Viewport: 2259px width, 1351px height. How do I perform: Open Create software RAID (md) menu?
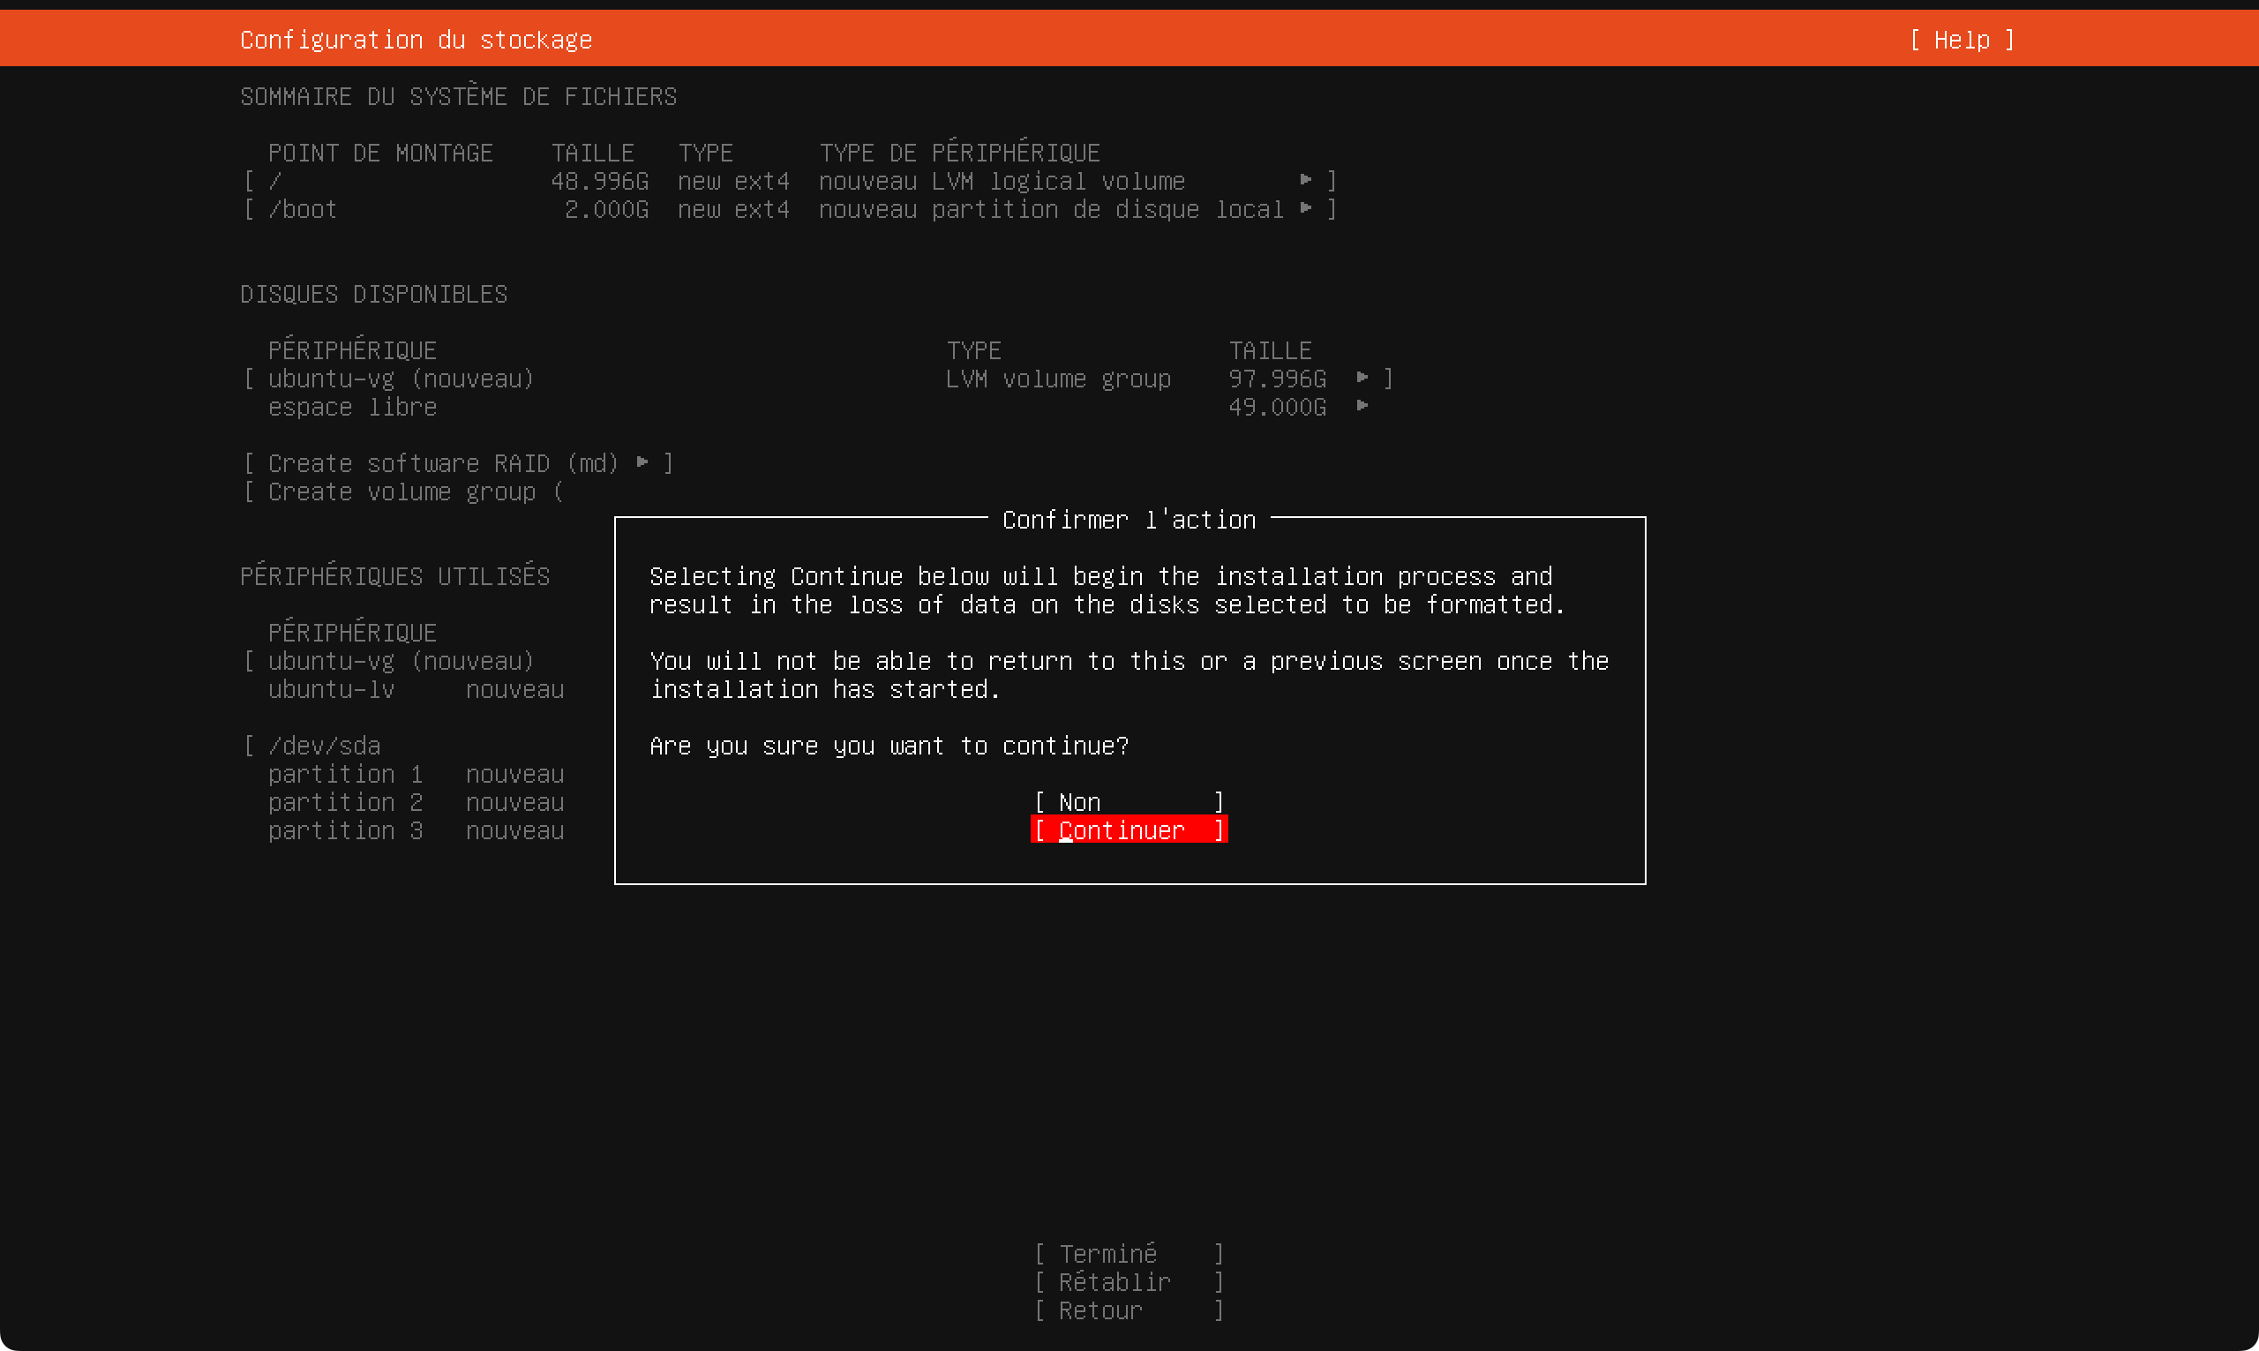pos(458,463)
